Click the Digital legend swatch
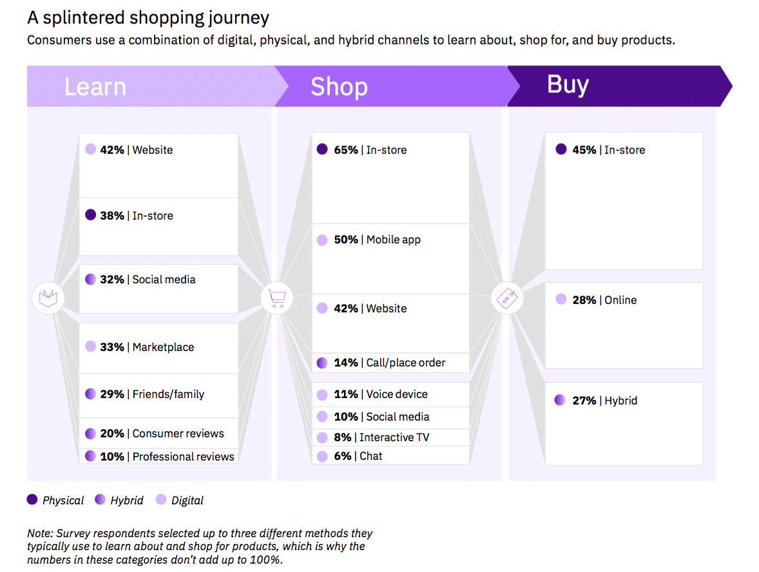The height and width of the screenshot is (572, 759). pos(161,500)
